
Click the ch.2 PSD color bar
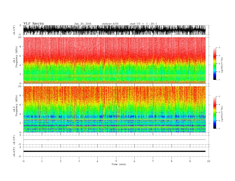click(215, 113)
